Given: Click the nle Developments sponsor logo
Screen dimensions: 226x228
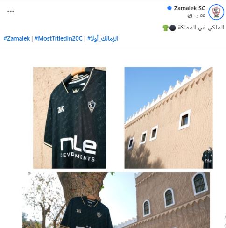Looking at the screenshot, I should tap(78, 150).
